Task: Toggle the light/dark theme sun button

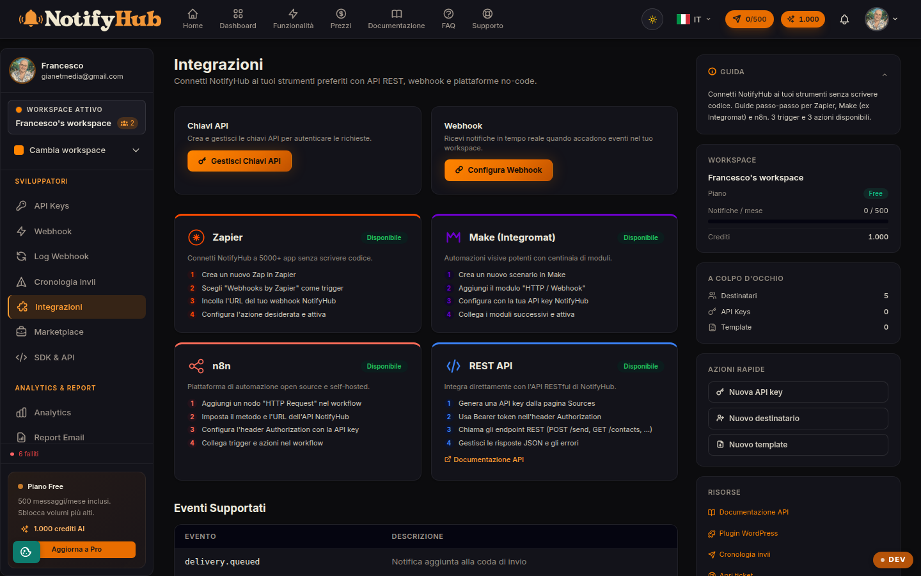Action: [x=652, y=19]
